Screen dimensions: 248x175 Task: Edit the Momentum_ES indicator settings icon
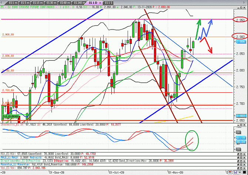pos(238,165)
